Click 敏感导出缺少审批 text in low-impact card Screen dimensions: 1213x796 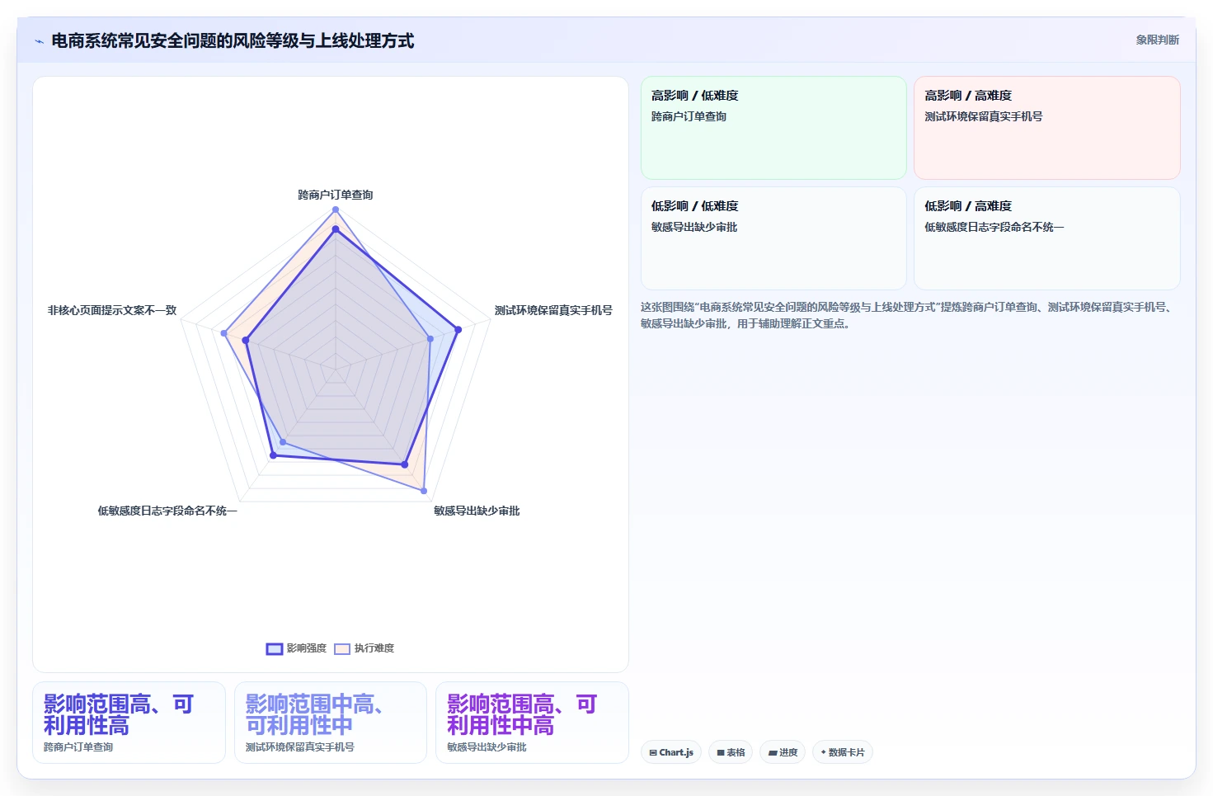(x=694, y=227)
